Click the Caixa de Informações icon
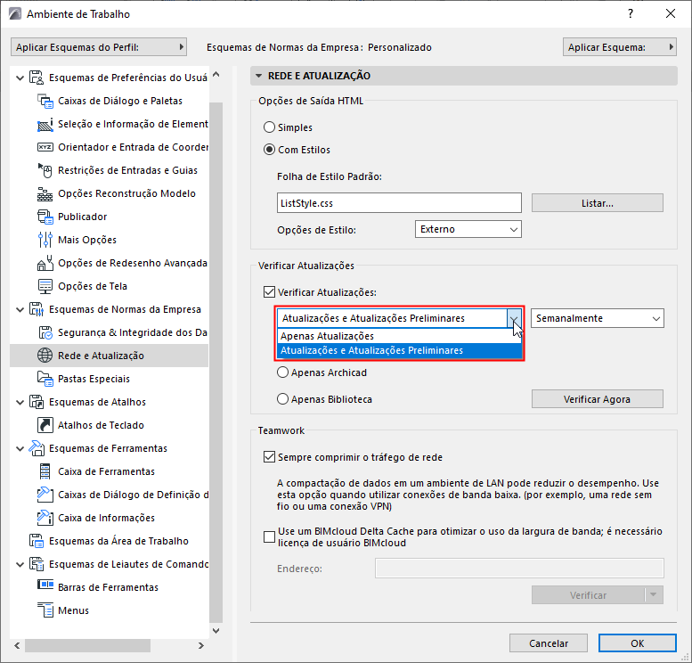Screen dimensions: 692x663 click(x=45, y=518)
